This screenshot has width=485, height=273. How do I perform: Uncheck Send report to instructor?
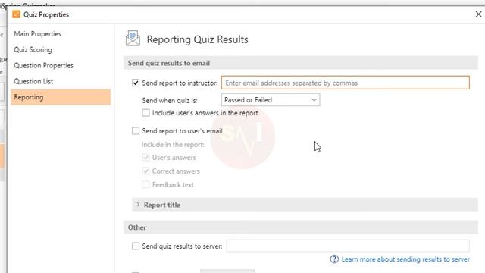click(136, 83)
